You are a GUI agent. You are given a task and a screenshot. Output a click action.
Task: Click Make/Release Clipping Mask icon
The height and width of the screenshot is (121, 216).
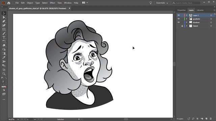197,119
